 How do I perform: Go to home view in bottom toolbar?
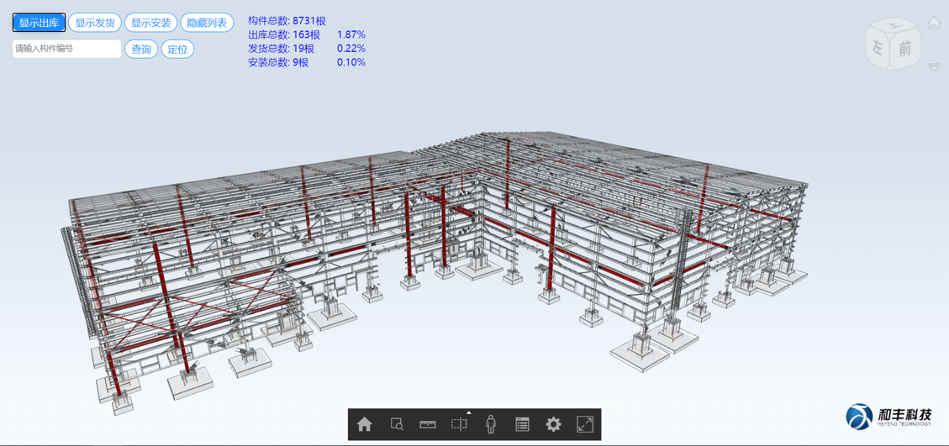364,424
